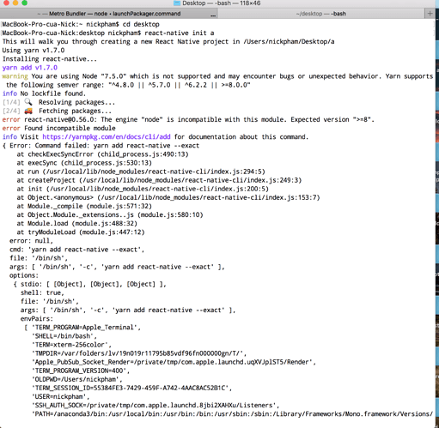Click the 'stdio: [ [Object]' line

point(90,284)
